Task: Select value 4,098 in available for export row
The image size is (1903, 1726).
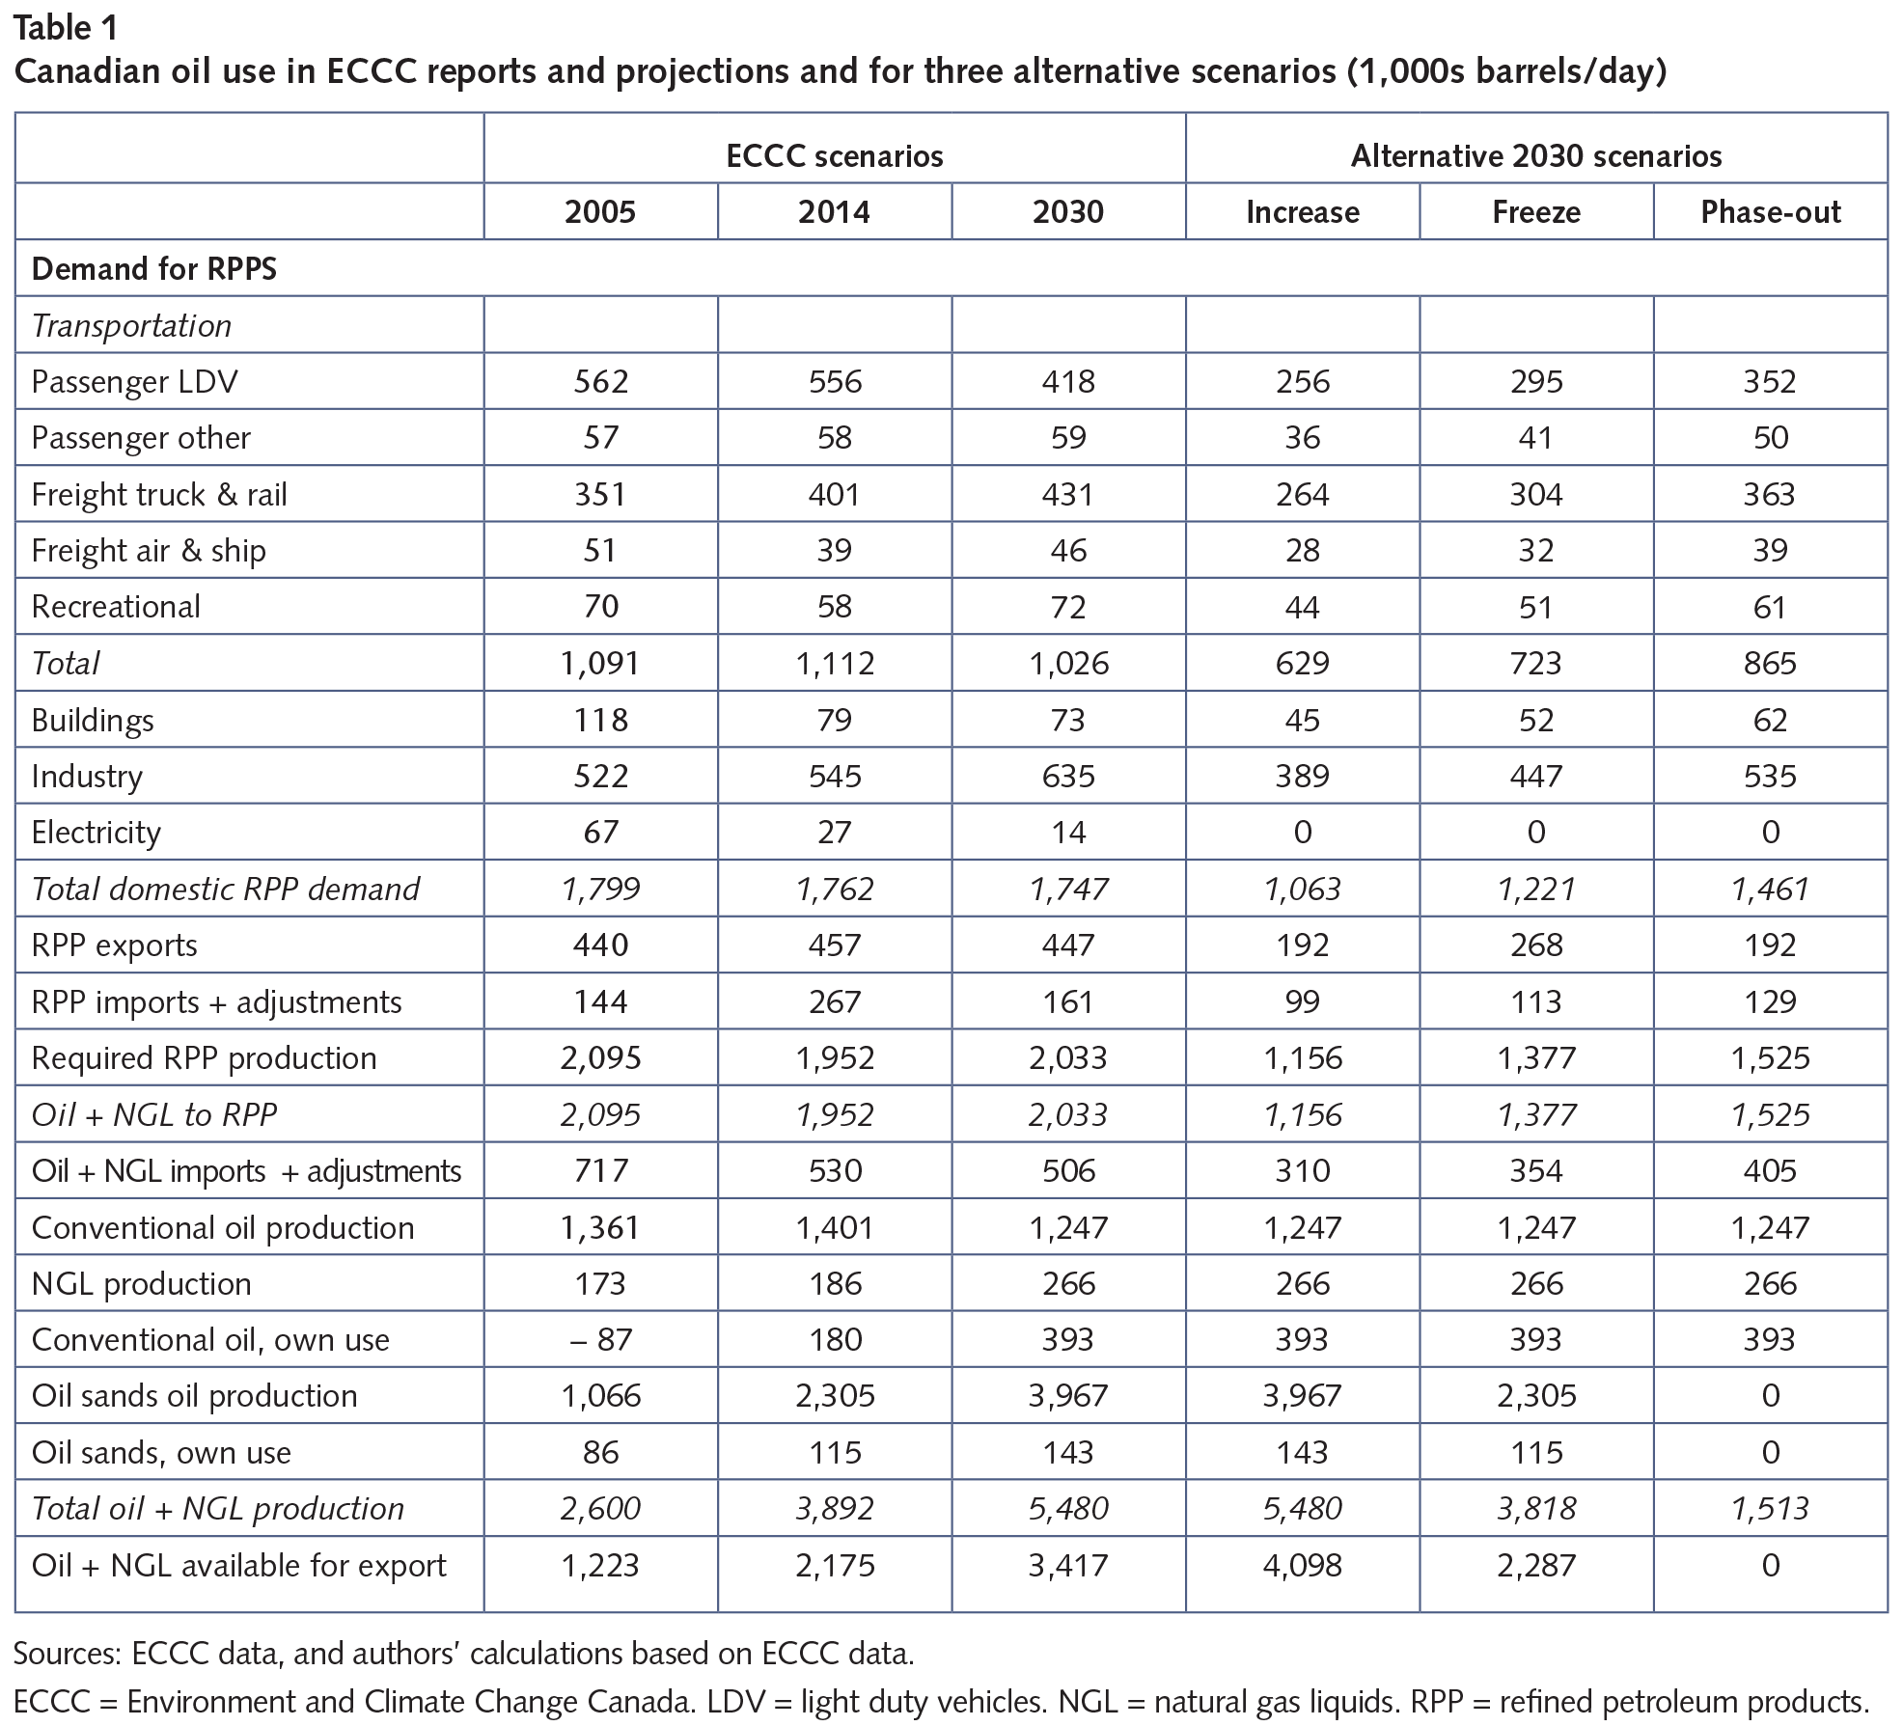Action: point(1303,1565)
